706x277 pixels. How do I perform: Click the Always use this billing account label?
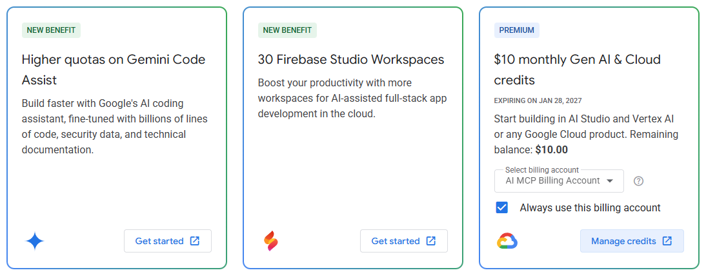590,207
